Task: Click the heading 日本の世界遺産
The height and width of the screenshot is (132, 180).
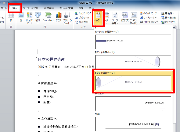Action: coord(51,59)
